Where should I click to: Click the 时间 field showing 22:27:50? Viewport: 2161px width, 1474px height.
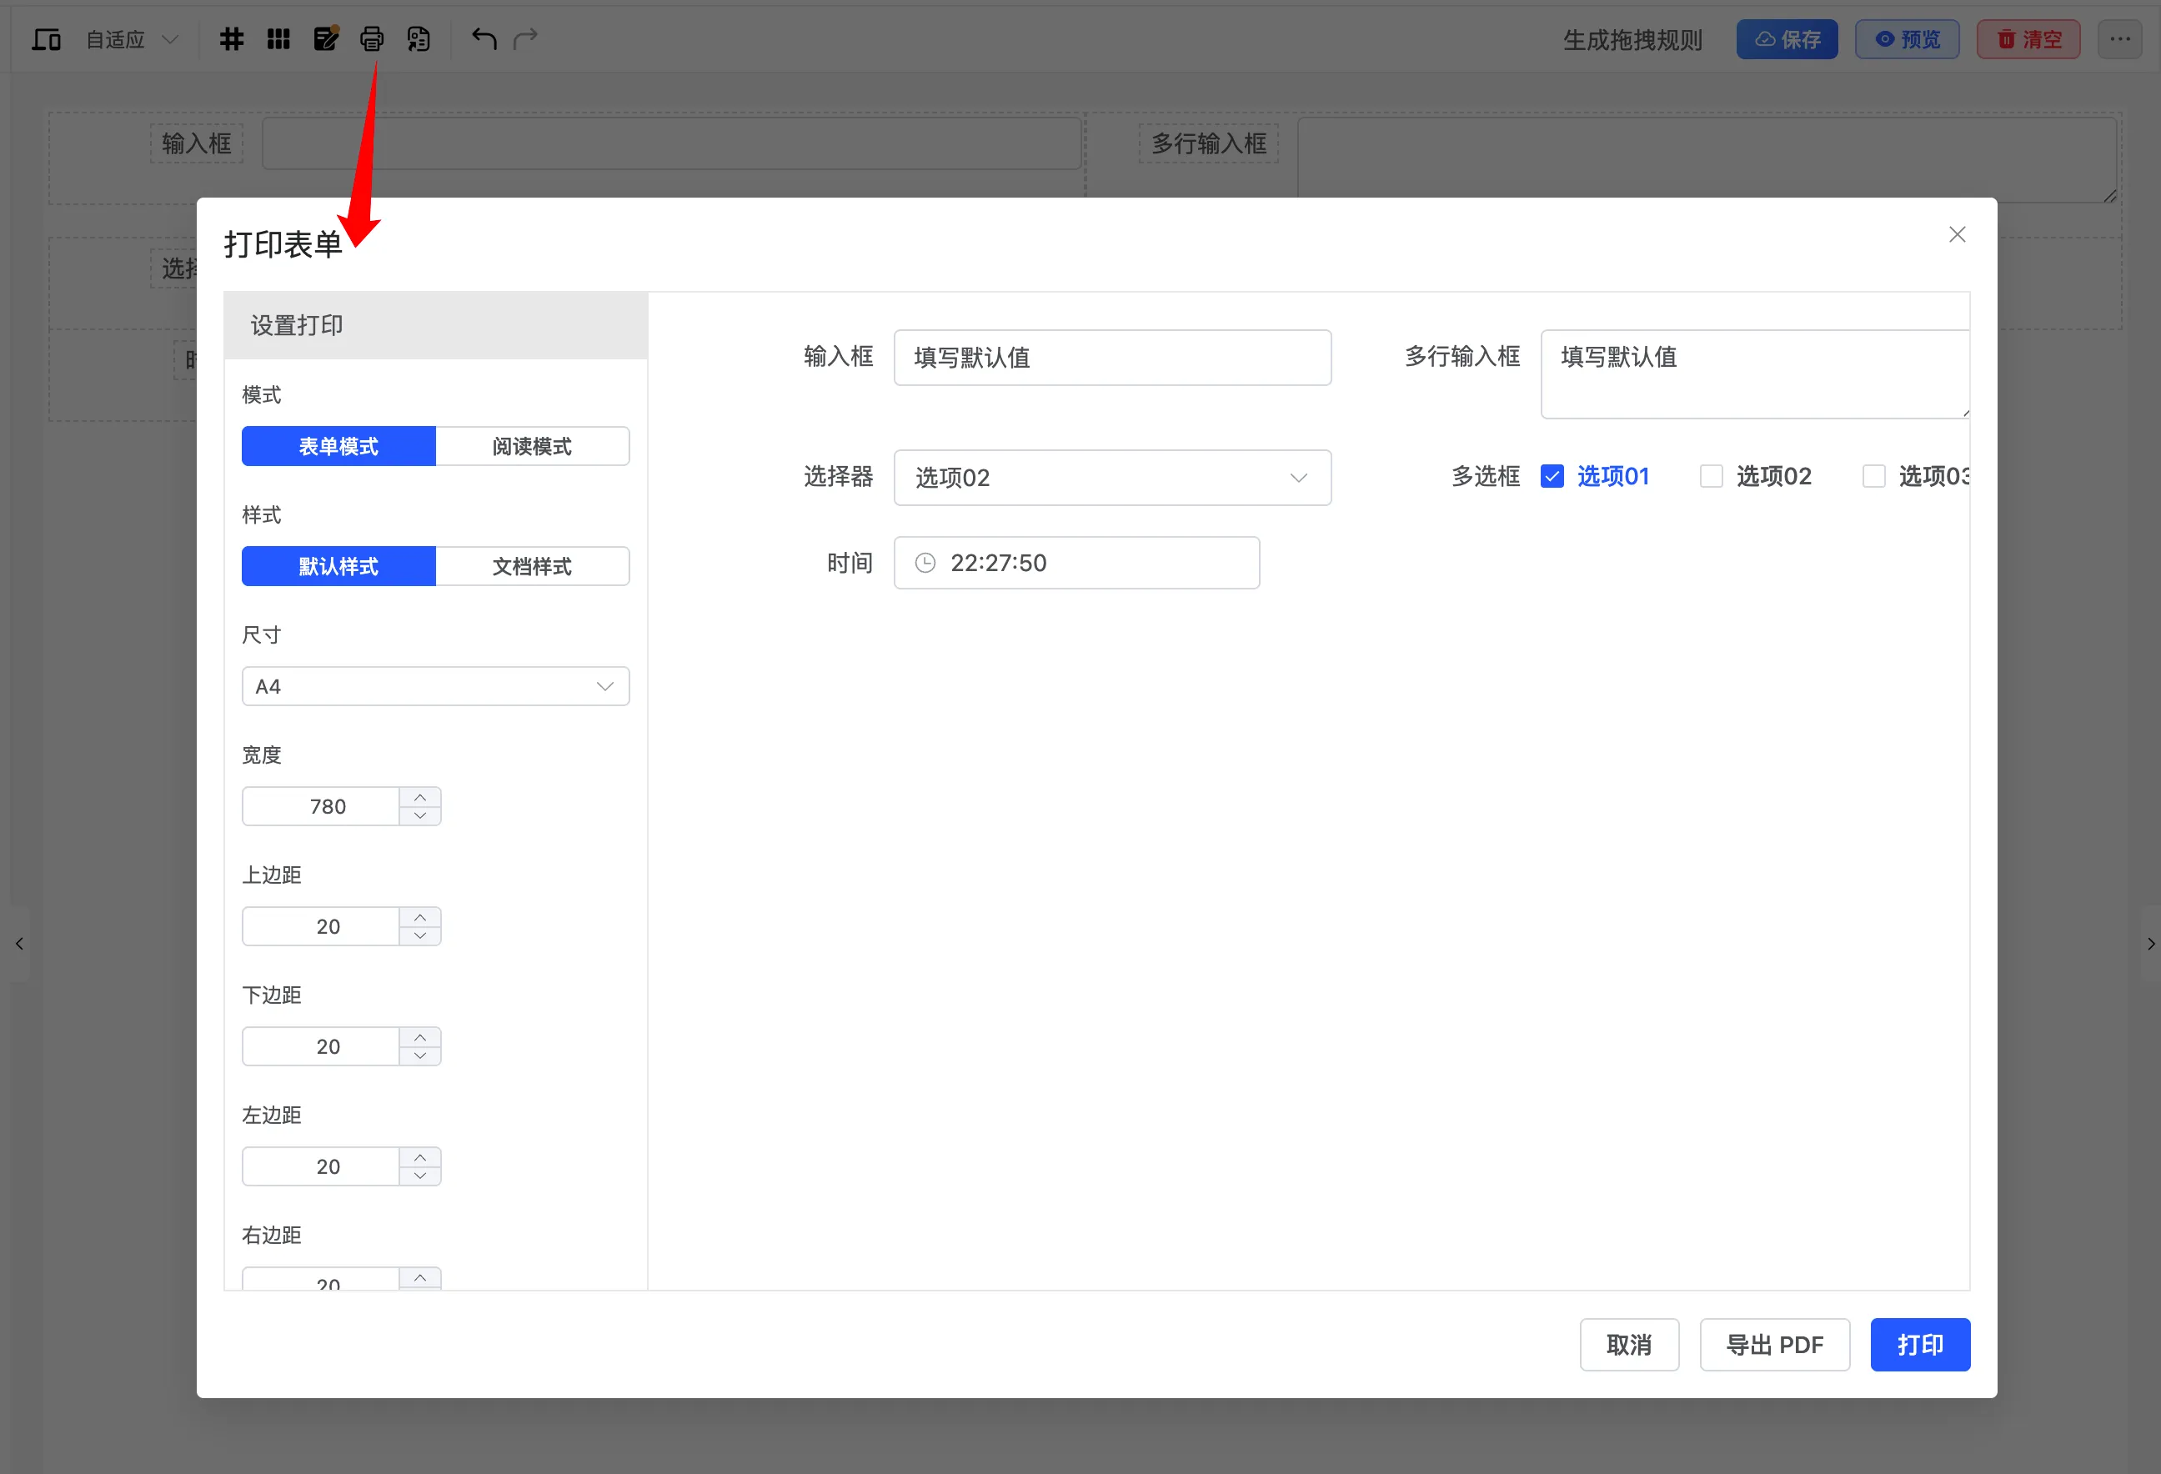1075,562
